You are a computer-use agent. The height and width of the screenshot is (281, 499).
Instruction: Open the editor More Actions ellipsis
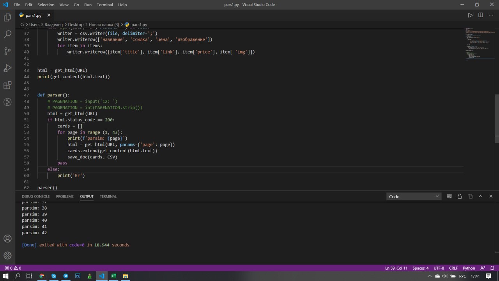point(491,15)
